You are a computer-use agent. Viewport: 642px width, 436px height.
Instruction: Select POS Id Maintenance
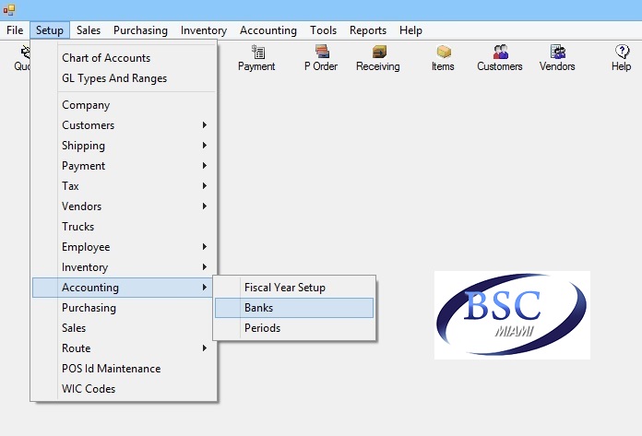pyautogui.click(x=124, y=369)
